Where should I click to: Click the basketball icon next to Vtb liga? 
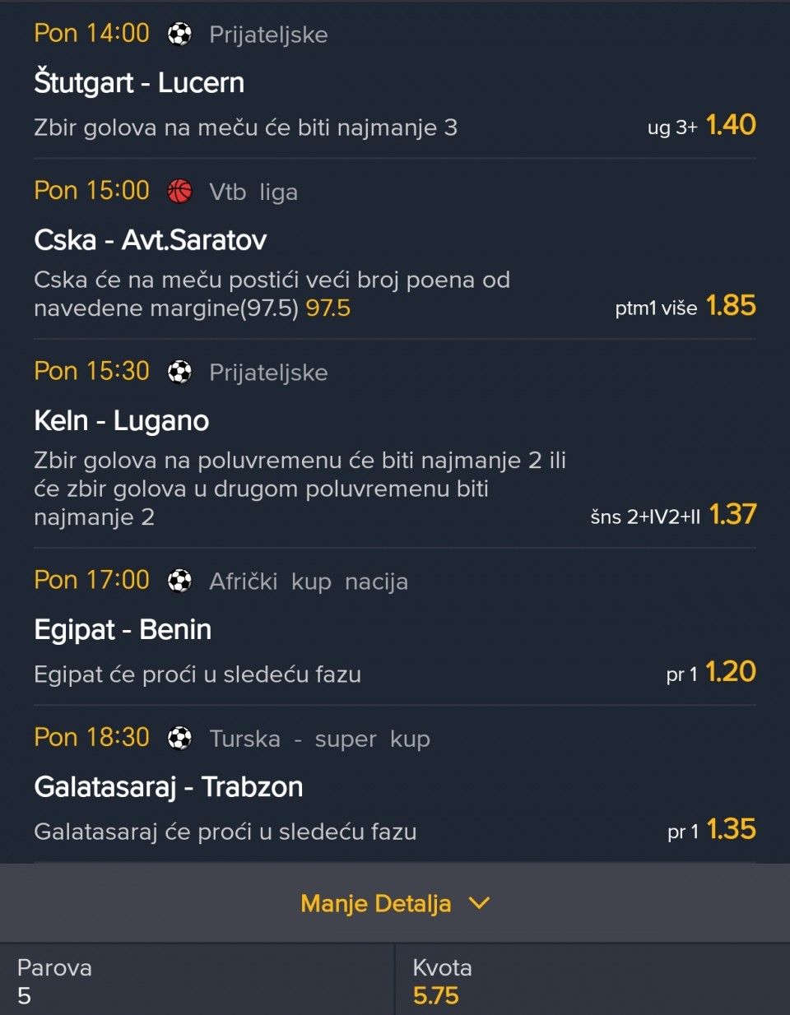click(x=179, y=191)
